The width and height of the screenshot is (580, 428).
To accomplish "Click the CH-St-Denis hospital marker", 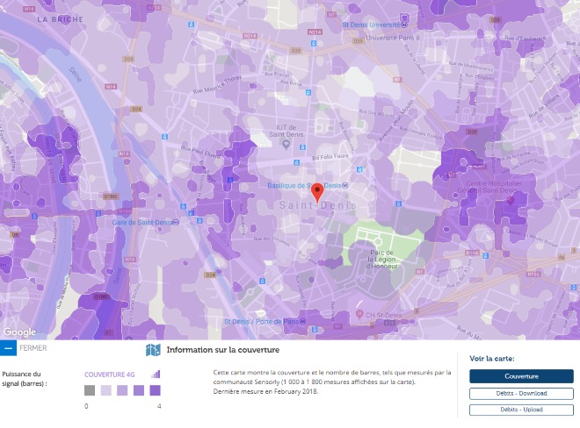I will pyautogui.click(x=359, y=313).
